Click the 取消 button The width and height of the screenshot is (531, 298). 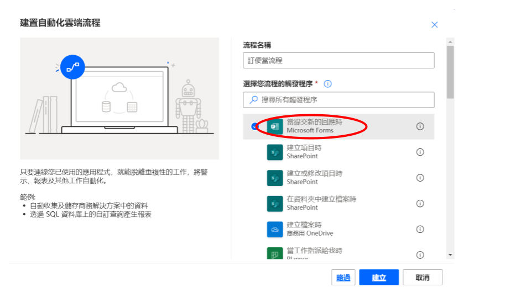423,278
